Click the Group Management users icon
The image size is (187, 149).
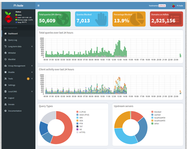coord(6,66)
